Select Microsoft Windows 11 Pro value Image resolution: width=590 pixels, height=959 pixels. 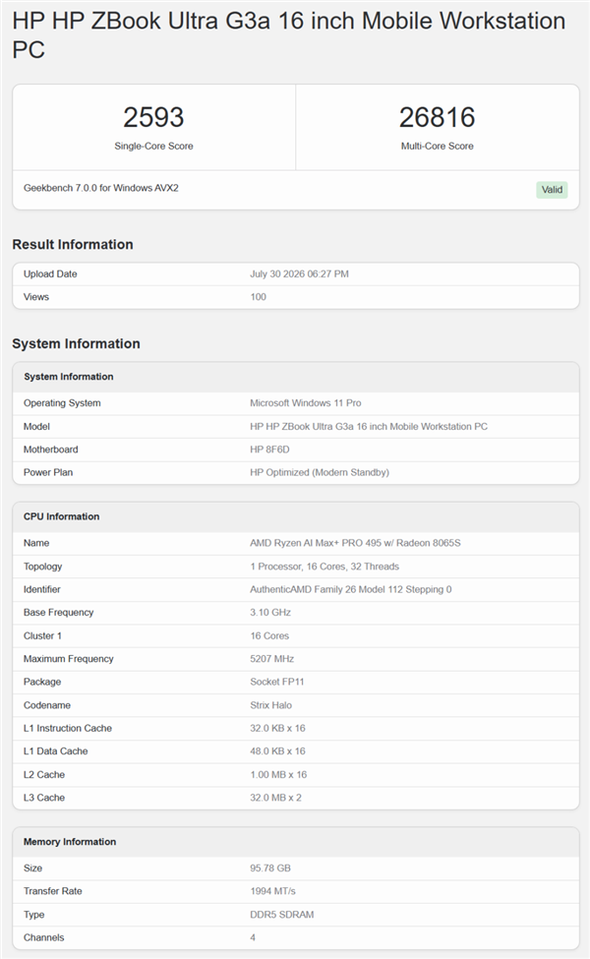305,403
